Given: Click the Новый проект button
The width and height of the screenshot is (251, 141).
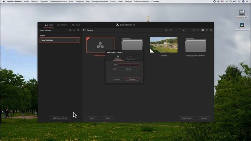Looking at the screenshot, I should [187, 118].
